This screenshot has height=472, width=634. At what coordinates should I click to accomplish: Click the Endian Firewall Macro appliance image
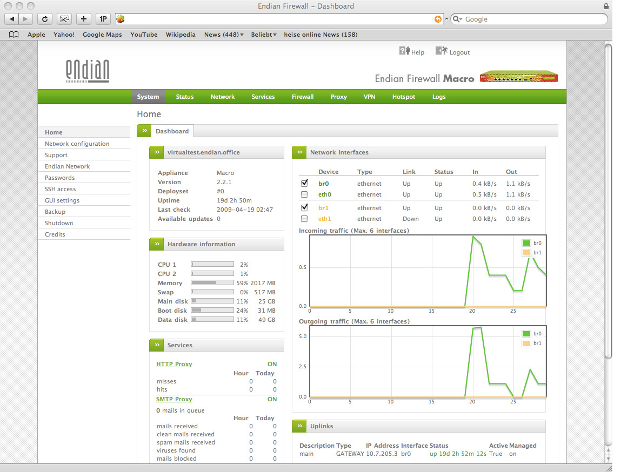(x=519, y=76)
